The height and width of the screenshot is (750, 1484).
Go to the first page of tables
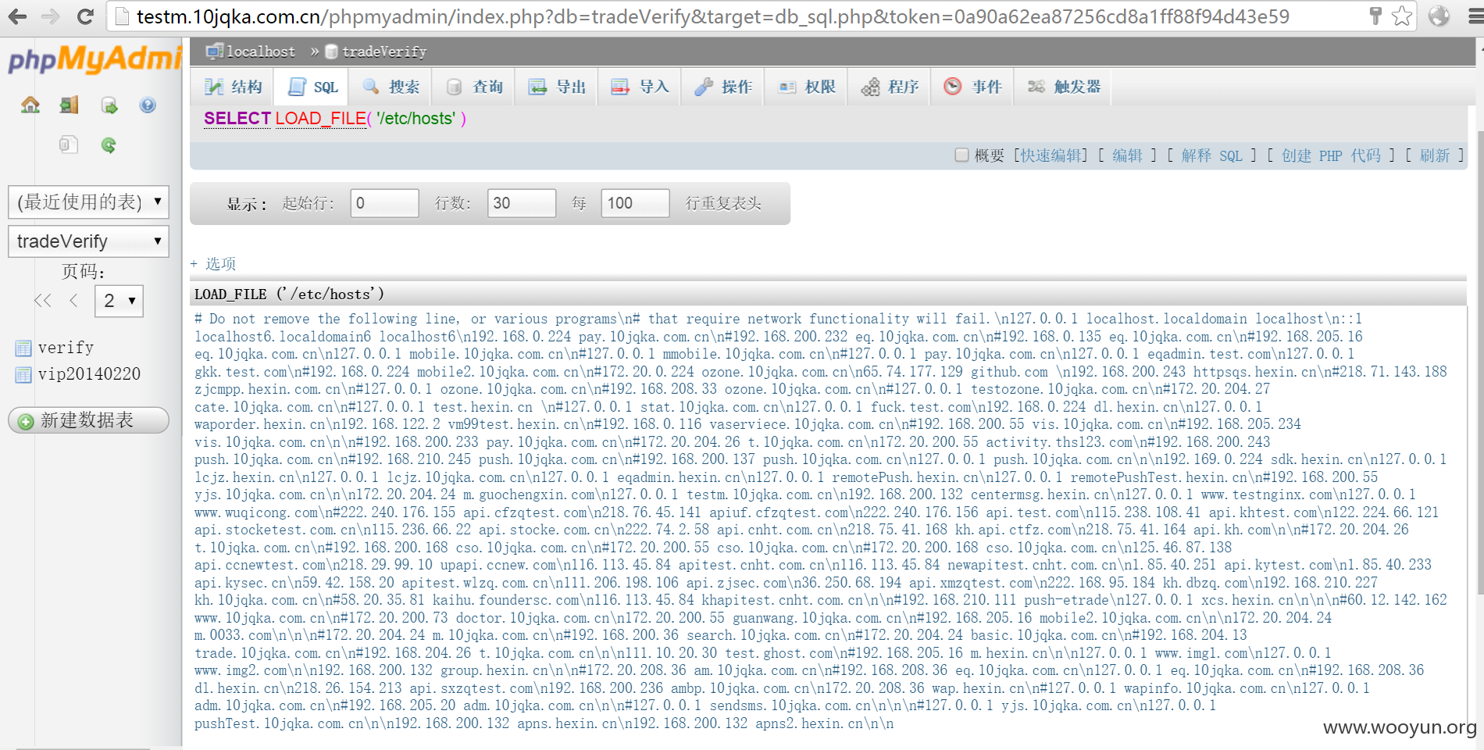(x=43, y=301)
